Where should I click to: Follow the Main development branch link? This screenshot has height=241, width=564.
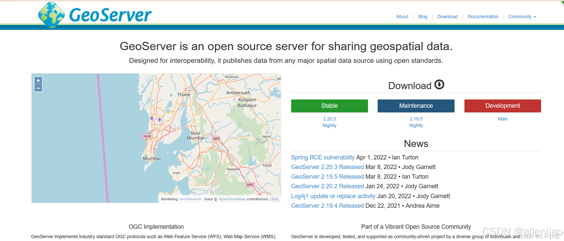[502, 119]
